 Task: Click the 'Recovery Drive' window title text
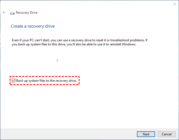pos(27,13)
